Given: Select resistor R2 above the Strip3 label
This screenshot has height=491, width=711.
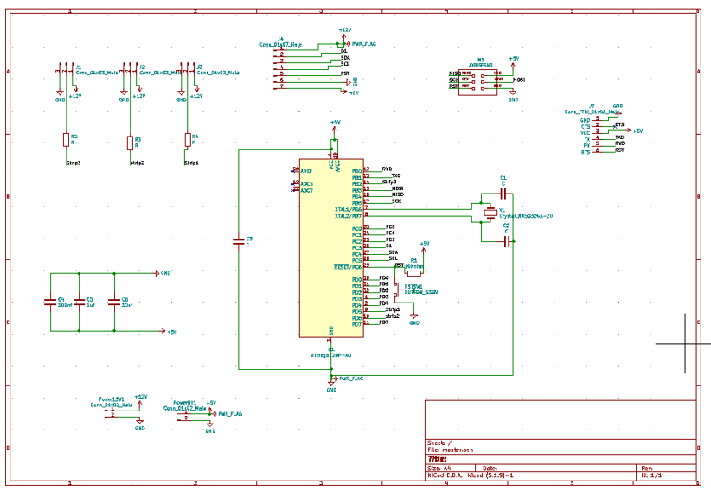Looking at the screenshot, I should (x=67, y=140).
